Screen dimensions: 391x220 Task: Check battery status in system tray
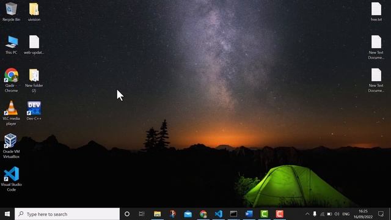[329, 214]
